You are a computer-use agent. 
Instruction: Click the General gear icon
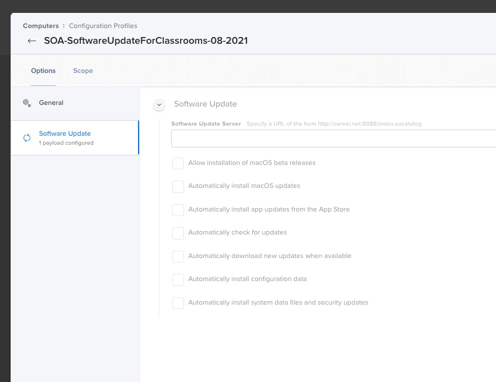(27, 103)
